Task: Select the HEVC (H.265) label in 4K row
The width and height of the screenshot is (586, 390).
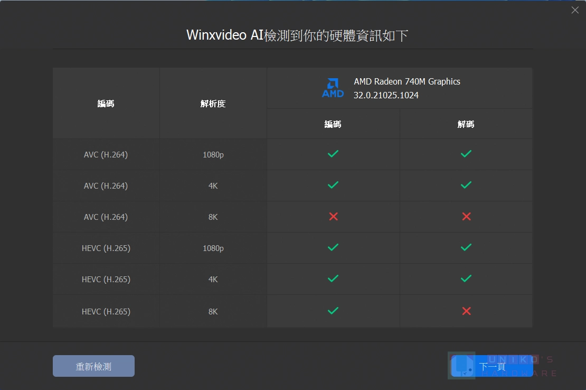Action: (x=106, y=280)
